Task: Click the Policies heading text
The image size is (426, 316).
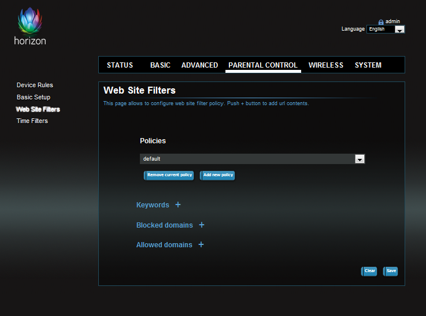Action: click(x=153, y=141)
